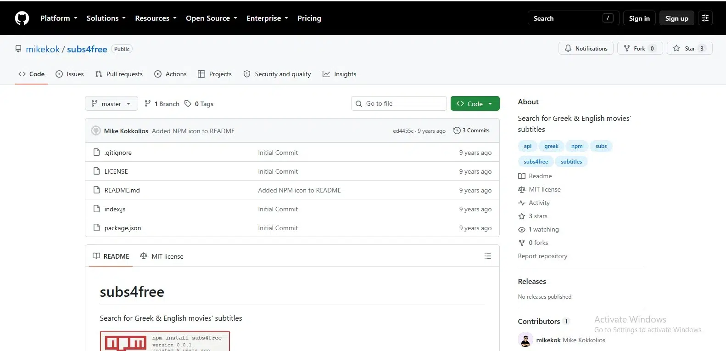Click the subs4free topic tag
Viewport: 726px width, 351px height.
tap(536, 162)
